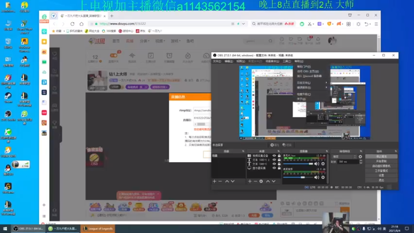Move scene up in OBS Scenes panel
This screenshot has height=233, width=414.
pos(227,181)
